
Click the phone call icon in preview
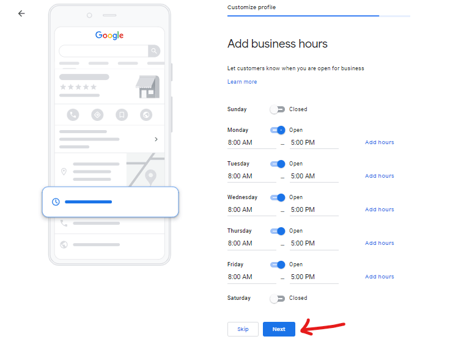(x=73, y=115)
